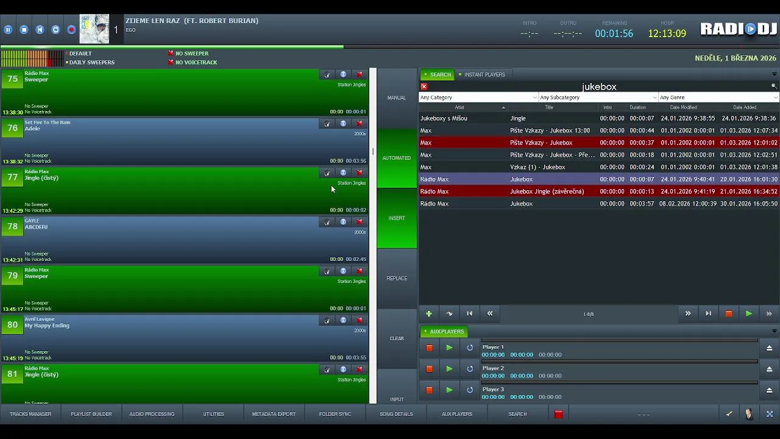Open info for GAYLE ABCDEFU

pyautogui.click(x=343, y=222)
